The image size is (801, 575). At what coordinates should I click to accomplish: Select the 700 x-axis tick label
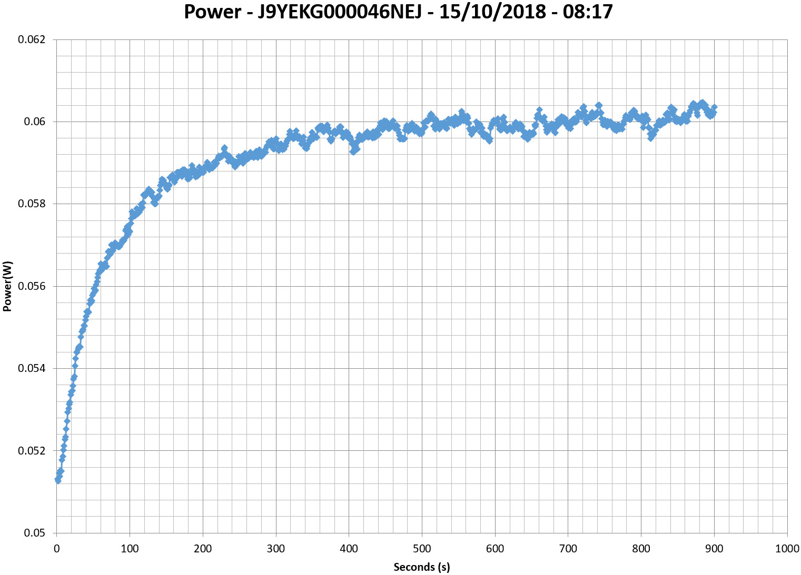pos(568,549)
